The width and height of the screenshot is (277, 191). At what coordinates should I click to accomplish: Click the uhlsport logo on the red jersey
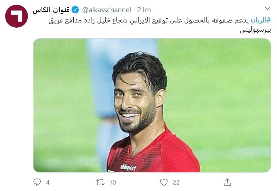pyautogui.click(x=128, y=167)
